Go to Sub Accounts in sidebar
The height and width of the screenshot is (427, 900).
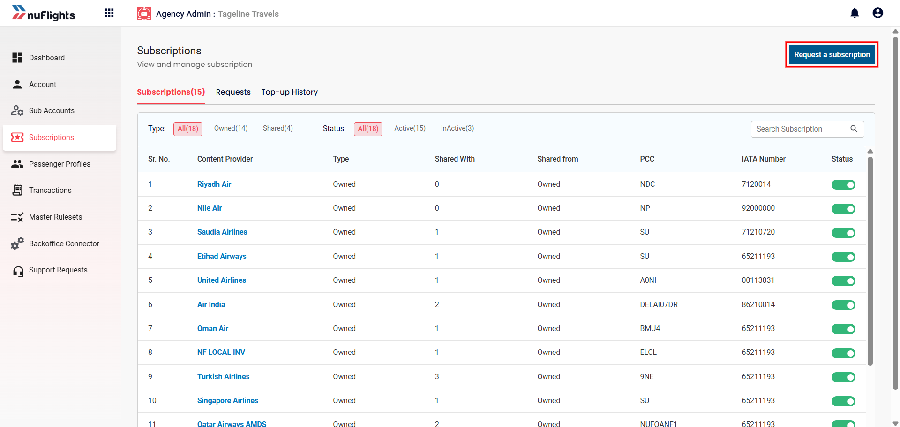[60, 110]
